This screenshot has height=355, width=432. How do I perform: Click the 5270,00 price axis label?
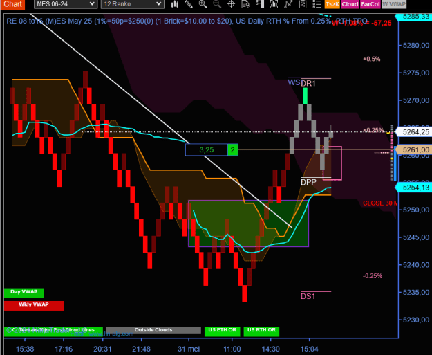point(416,100)
